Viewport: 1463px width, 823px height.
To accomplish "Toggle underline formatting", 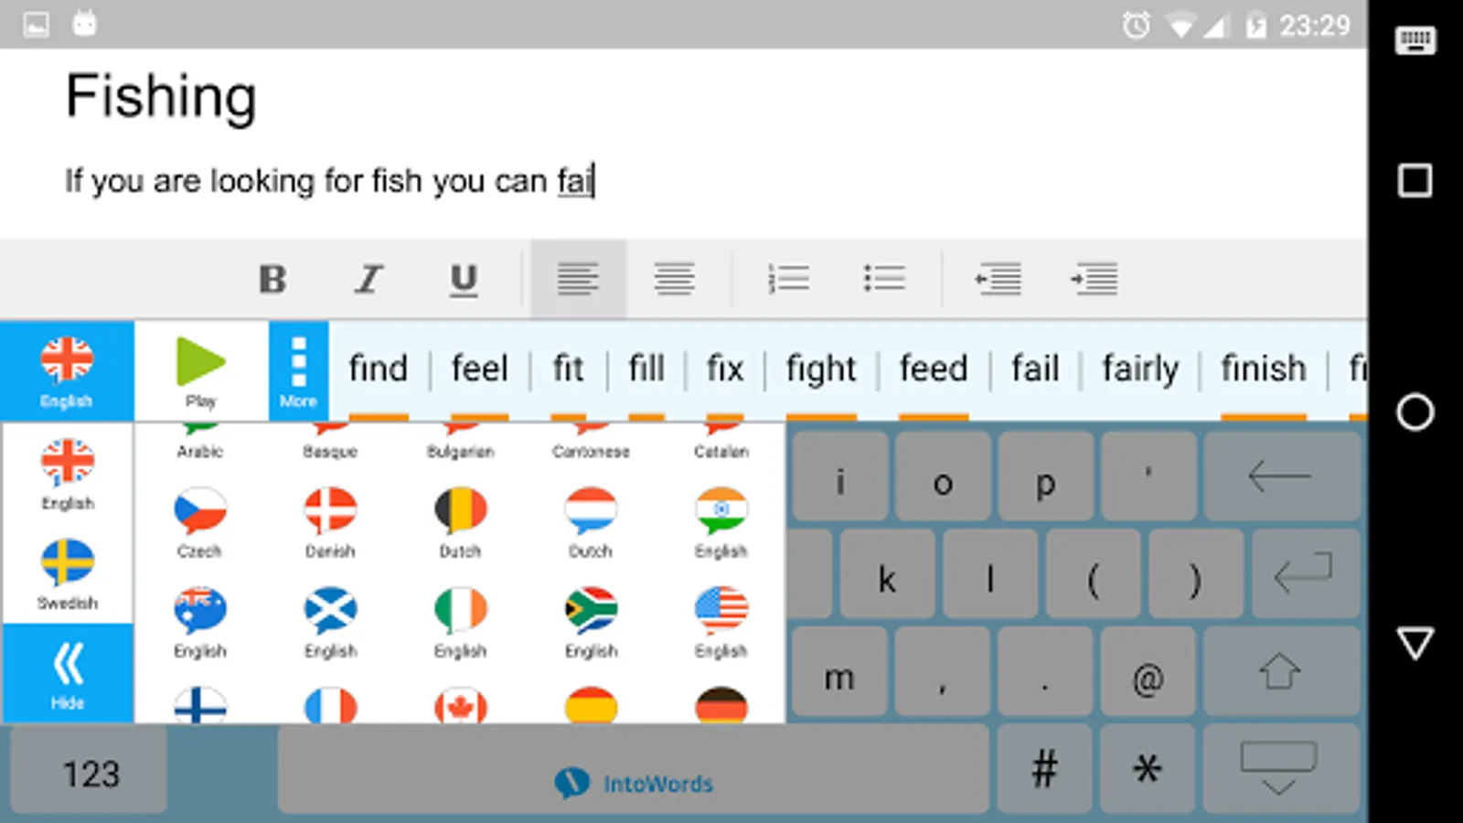I will coord(464,280).
